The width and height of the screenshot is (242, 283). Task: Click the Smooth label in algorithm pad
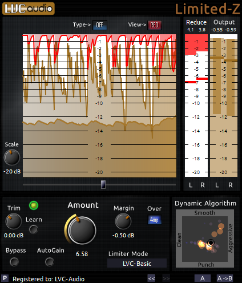pos(205,213)
